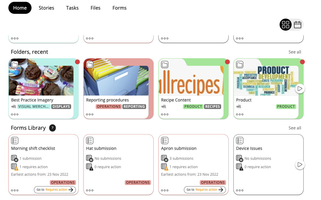Screen dimensions: 321x200
Task: Click requires action warning icon on Apron submission
Action: click(x=164, y=167)
